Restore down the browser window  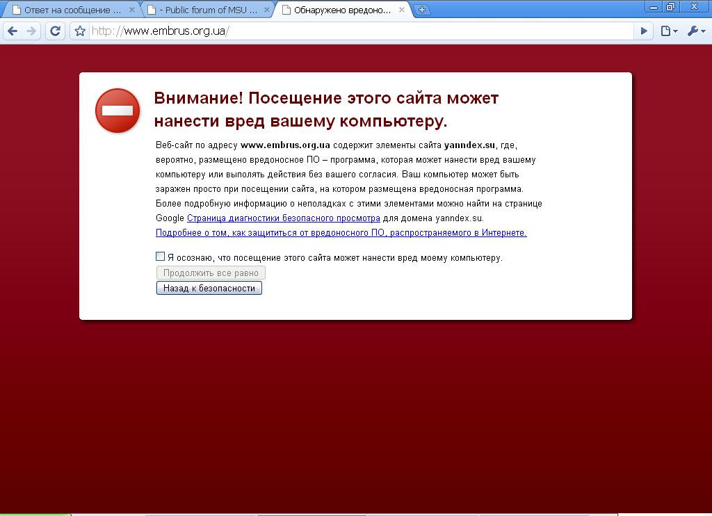[x=671, y=7]
